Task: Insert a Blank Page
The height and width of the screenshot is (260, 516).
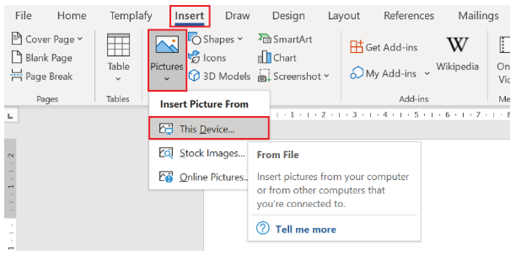Action: 42,58
